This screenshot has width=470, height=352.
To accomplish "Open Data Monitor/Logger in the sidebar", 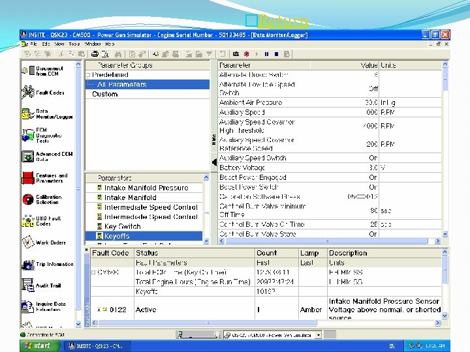I will 27,115.
